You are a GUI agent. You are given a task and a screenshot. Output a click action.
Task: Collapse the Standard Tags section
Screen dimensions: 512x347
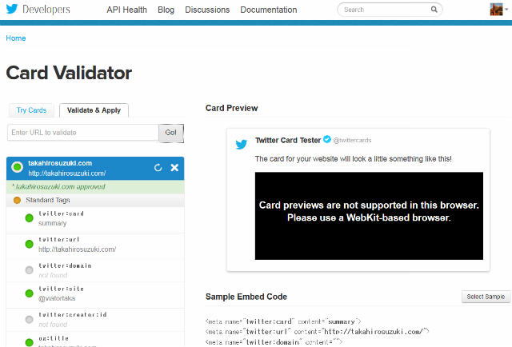click(95, 200)
